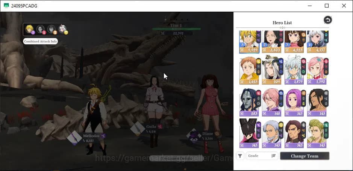Select the Elizabeth hero card with 4,137
Image resolution: width=353 pixels, height=171 pixels.
(x=317, y=42)
